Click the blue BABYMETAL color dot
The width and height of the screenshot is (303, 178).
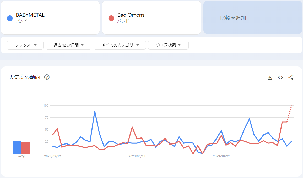pos(10,18)
